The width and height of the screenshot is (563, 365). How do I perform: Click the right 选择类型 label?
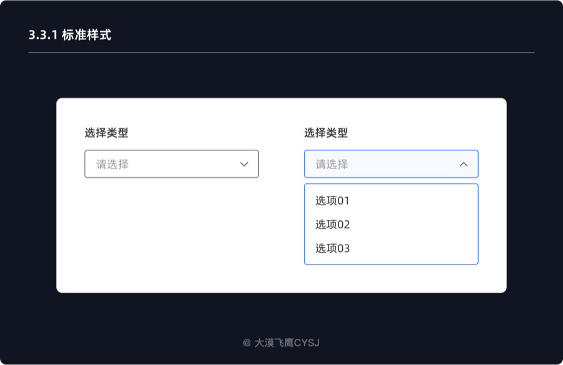(325, 133)
